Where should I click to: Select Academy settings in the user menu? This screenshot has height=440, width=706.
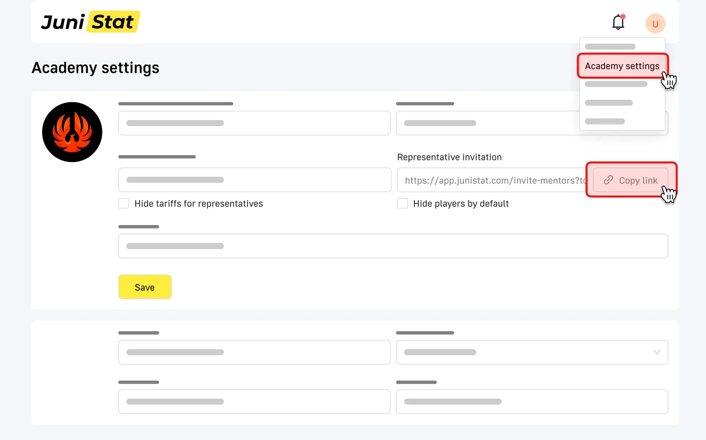(x=622, y=66)
